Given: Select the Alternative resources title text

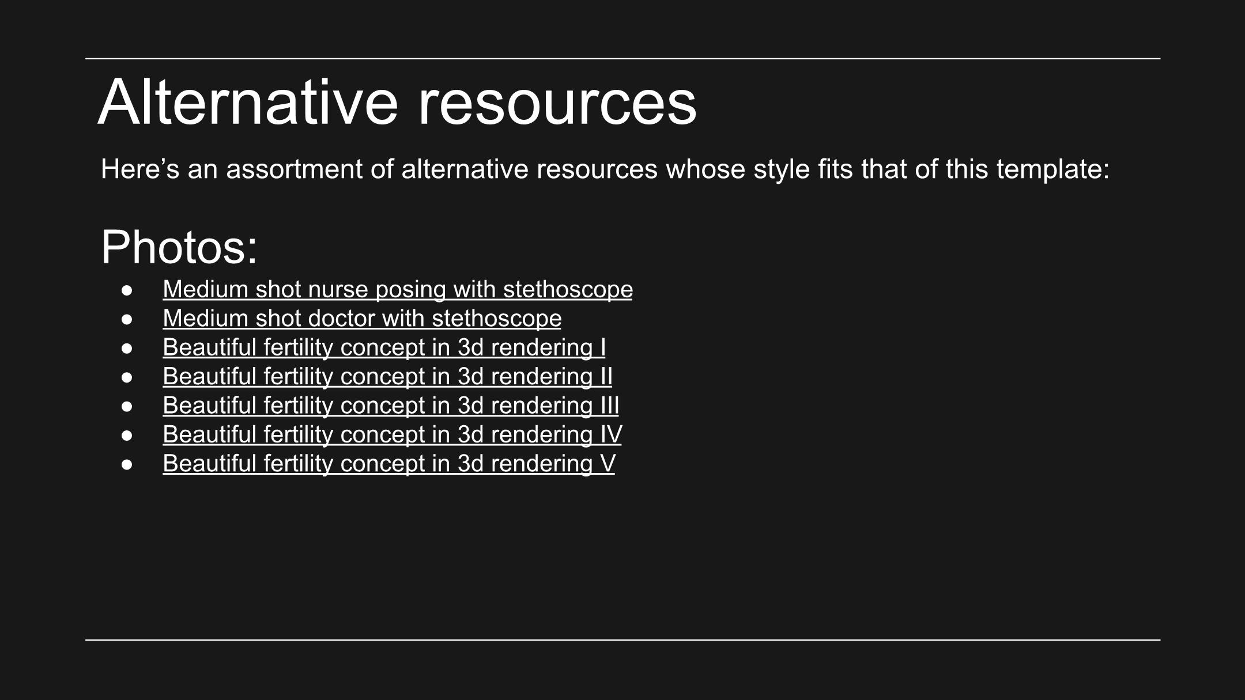Looking at the screenshot, I should pyautogui.click(x=397, y=102).
